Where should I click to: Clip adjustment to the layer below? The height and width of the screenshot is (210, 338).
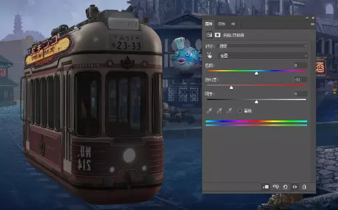tap(266, 187)
